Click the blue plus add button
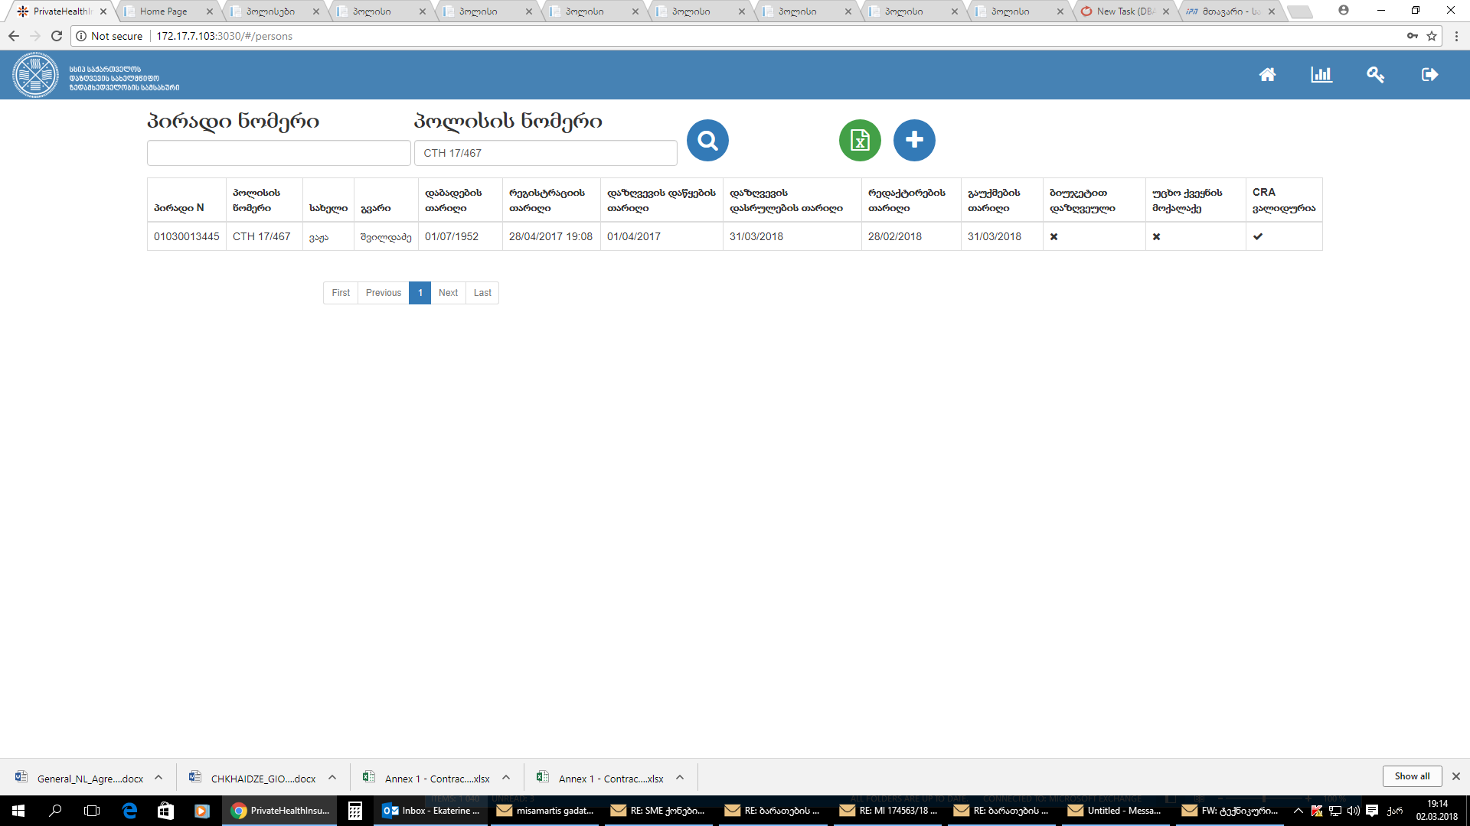Image resolution: width=1470 pixels, height=826 pixels. (914, 141)
